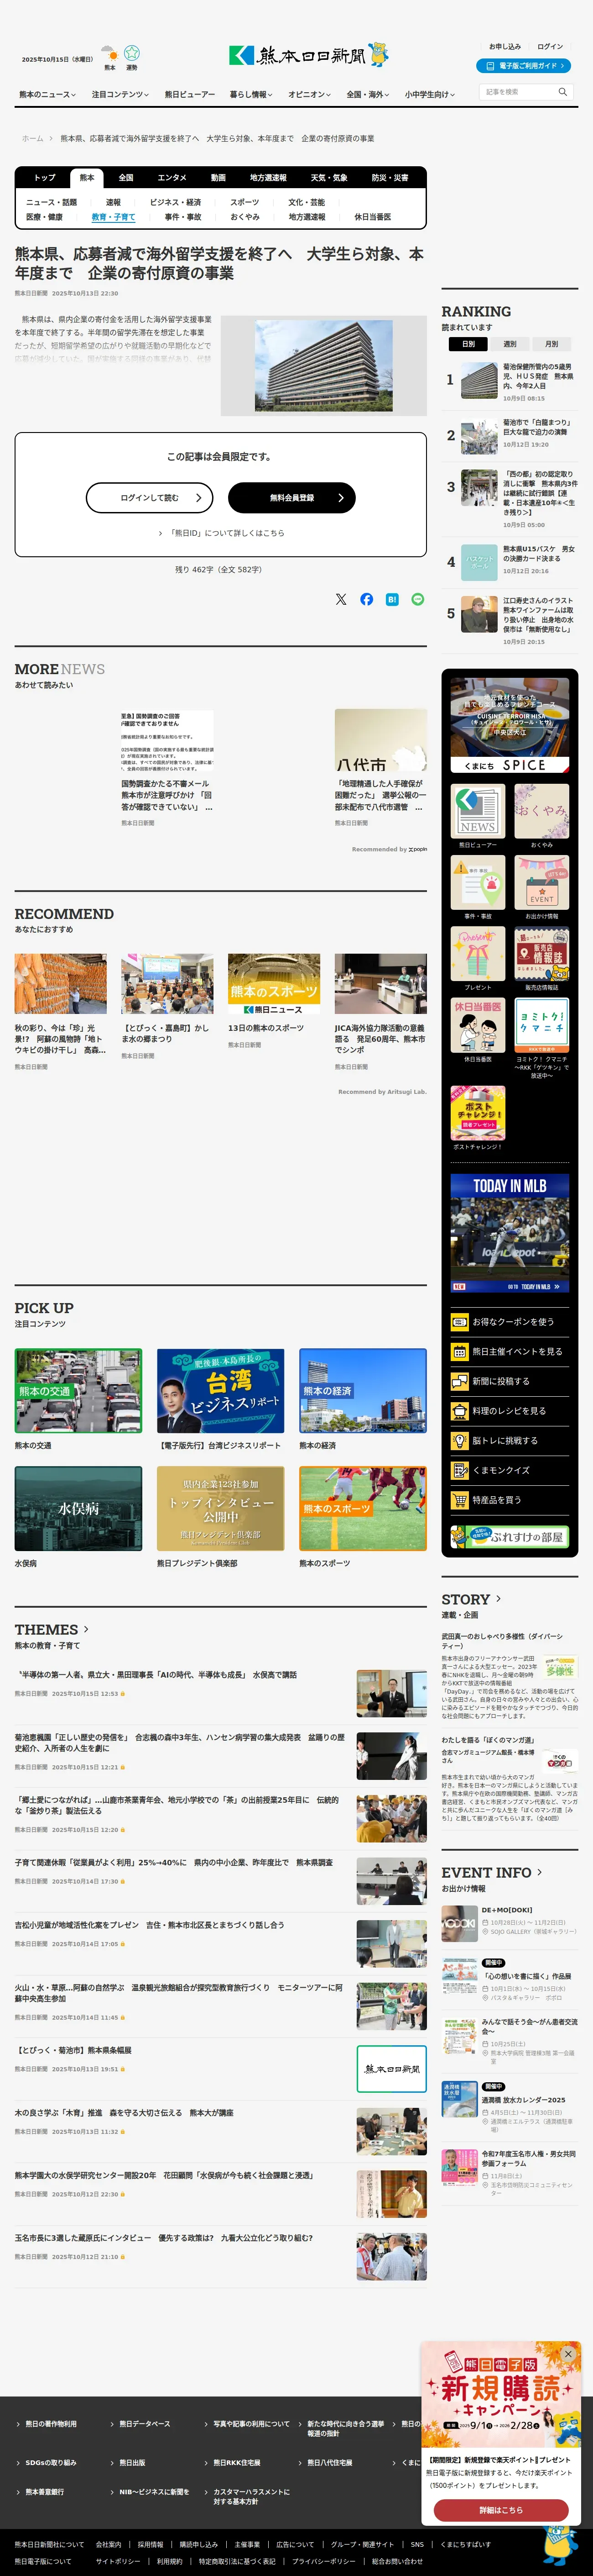
Task: Expand 注目コンテンツ dropdown menu
Action: coord(120,95)
